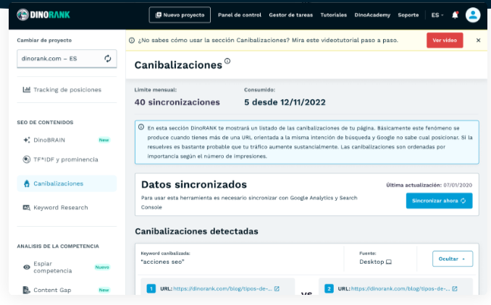Click the Ver video button

pos(445,40)
